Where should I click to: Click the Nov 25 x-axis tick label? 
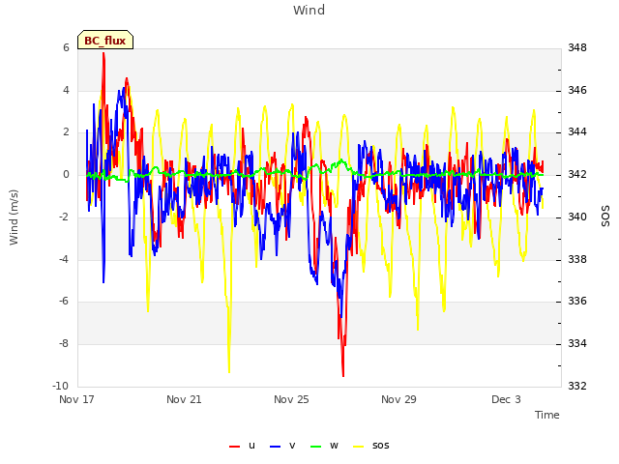[291, 399]
